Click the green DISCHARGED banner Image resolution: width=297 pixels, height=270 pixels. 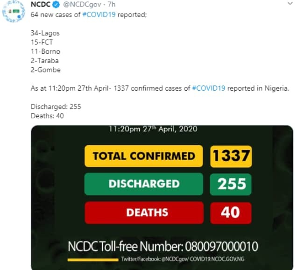pyautogui.click(x=143, y=184)
